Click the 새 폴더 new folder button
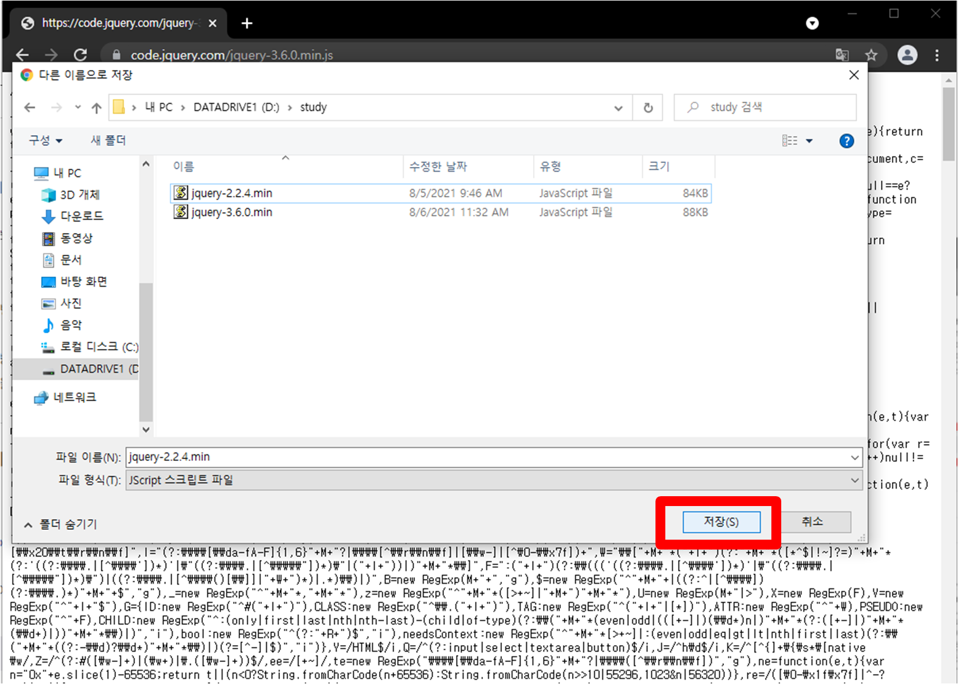This screenshot has width=958, height=684. 108,140
